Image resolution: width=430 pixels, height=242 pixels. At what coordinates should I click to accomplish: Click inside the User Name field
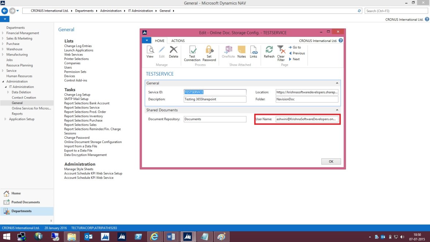tap(306, 119)
